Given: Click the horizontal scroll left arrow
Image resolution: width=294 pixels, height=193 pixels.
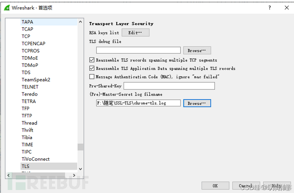Looking at the screenshot, I should click(9, 175).
